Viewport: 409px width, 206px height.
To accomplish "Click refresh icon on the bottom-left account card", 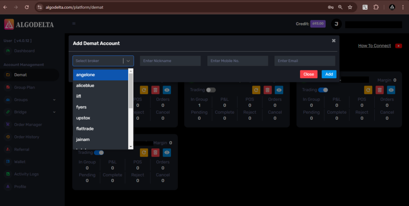I will pyautogui.click(x=144, y=152).
